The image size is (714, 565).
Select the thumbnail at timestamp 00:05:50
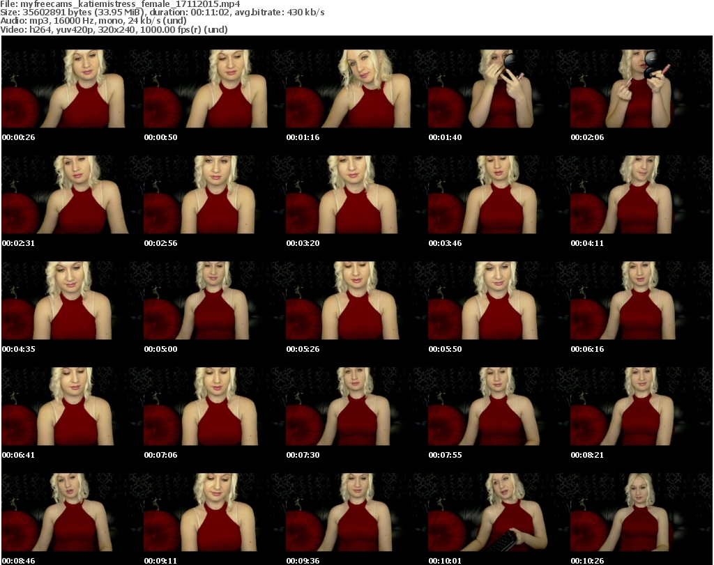click(x=499, y=301)
